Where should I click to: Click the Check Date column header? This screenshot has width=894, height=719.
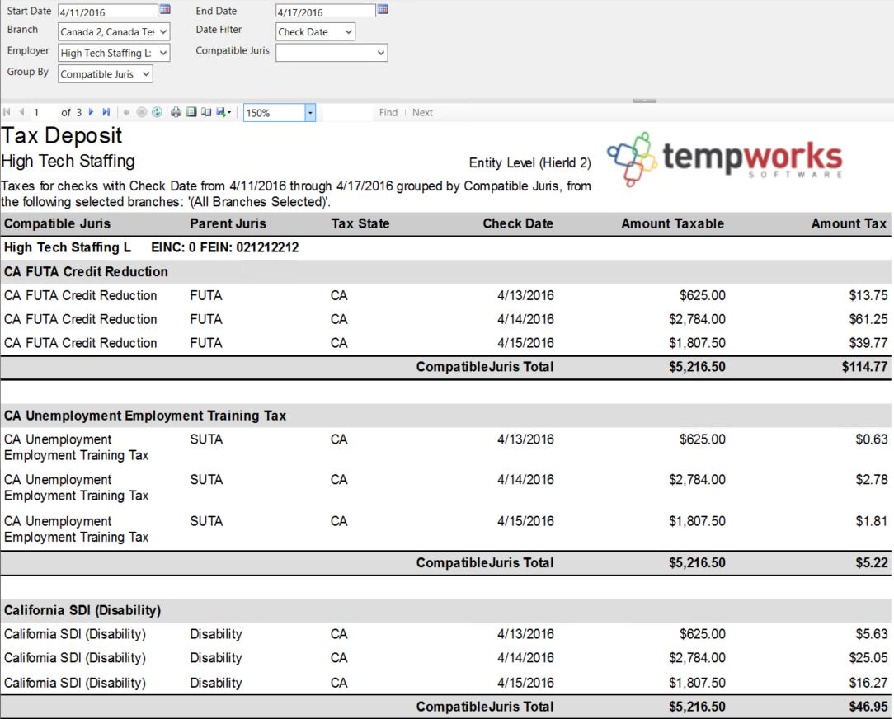518,223
